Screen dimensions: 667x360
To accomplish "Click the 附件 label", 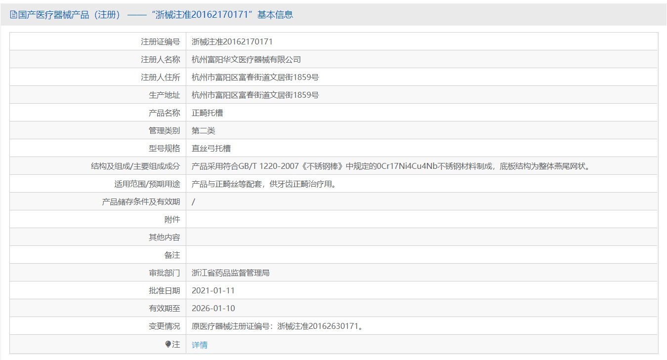I will (172, 219).
